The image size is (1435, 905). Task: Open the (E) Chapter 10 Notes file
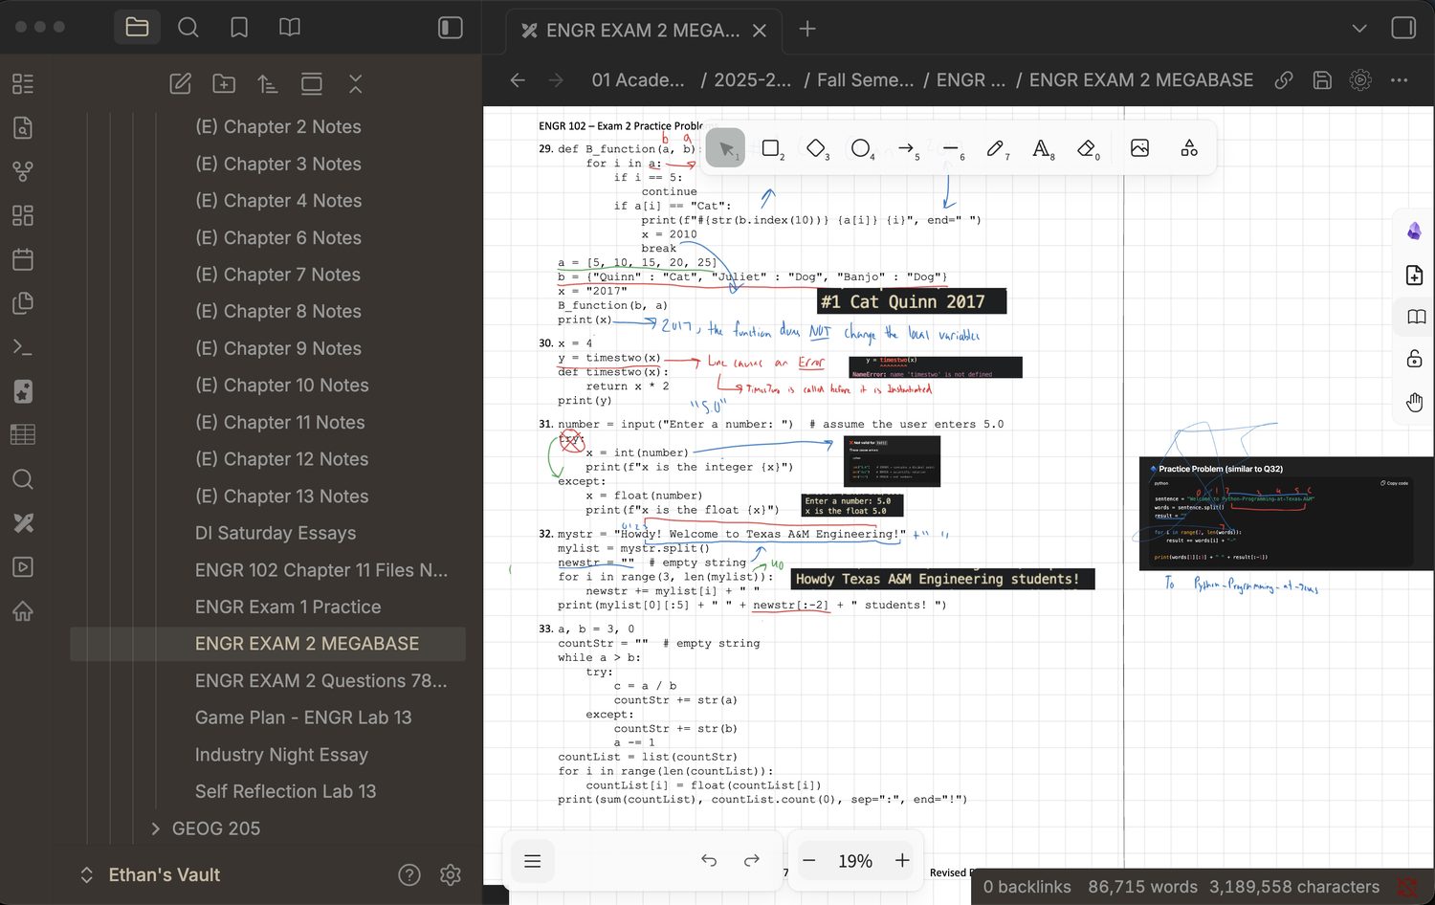tap(282, 386)
